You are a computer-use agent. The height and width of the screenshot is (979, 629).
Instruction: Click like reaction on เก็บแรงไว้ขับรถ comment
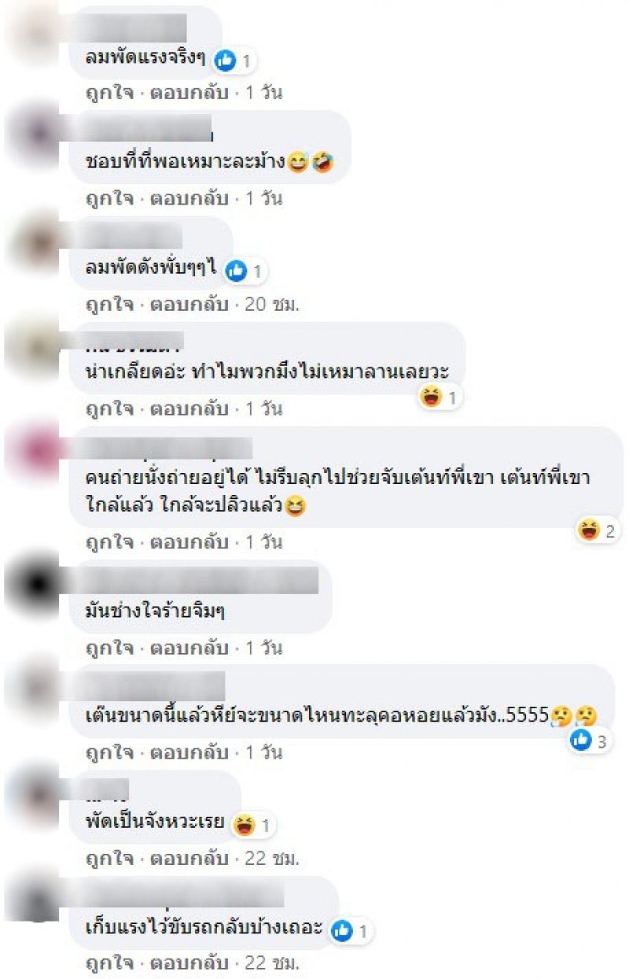pos(341,931)
